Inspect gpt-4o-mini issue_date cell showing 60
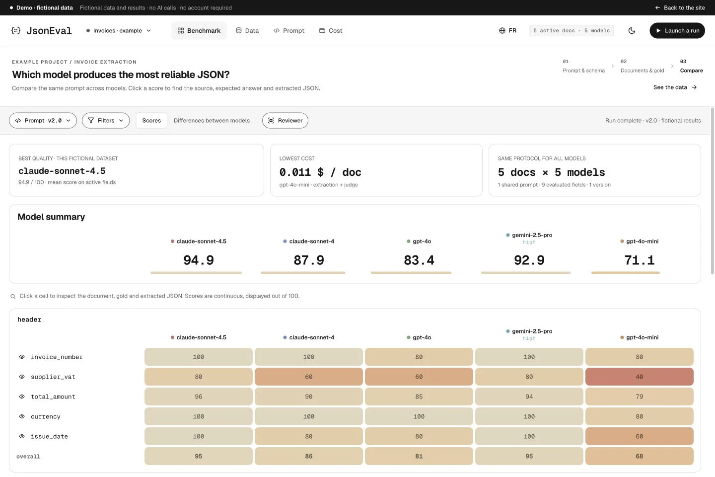715x477 pixels. coord(640,436)
